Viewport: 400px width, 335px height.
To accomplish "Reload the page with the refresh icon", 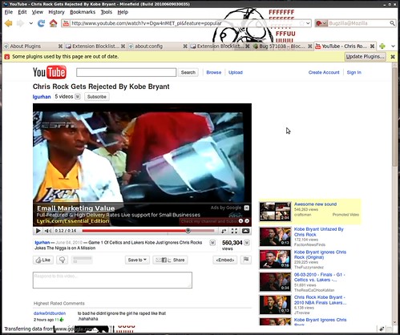I will click(41, 23).
